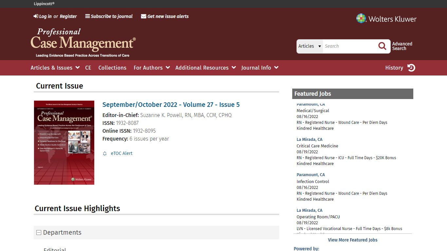Click the Wolters Kluwer logo
447x251 pixels.
[386, 19]
